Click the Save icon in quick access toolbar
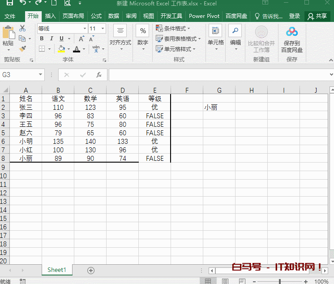The width and height of the screenshot is (334, 284). (x=9, y=4)
